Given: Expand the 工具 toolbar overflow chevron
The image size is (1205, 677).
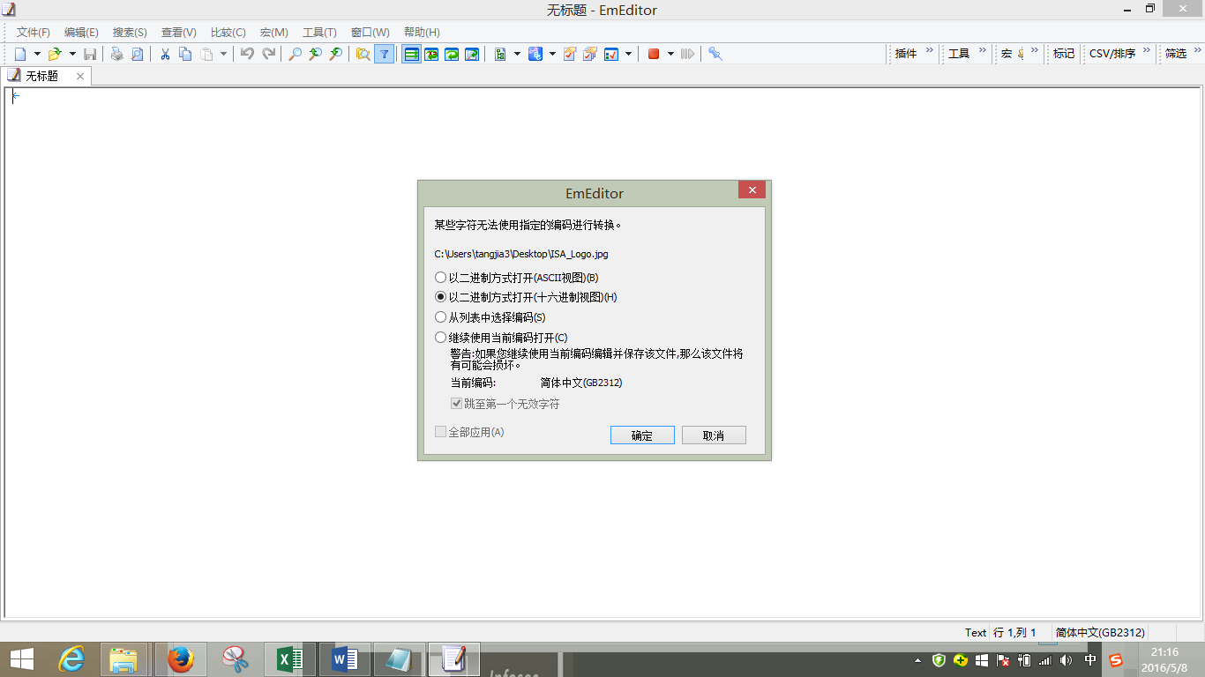Looking at the screenshot, I should 982,51.
